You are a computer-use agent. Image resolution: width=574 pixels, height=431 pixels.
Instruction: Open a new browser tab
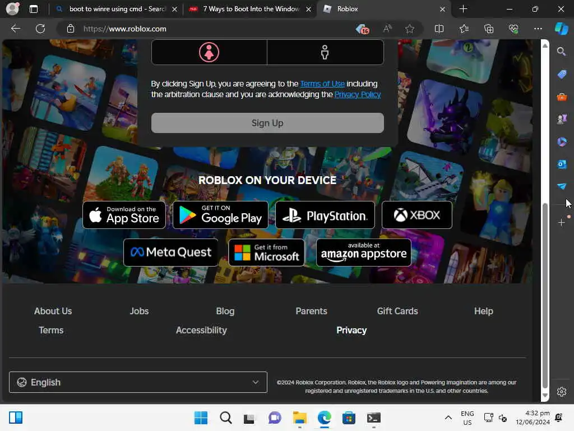[463, 9]
